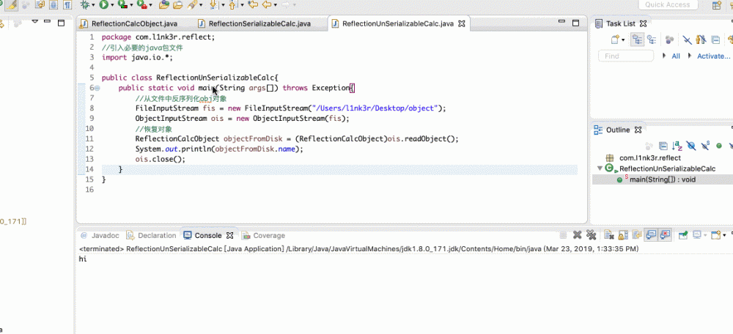Collapse ReflectionUnSerializableCalc node in Outline
The height and width of the screenshot is (334, 733).
(x=600, y=168)
